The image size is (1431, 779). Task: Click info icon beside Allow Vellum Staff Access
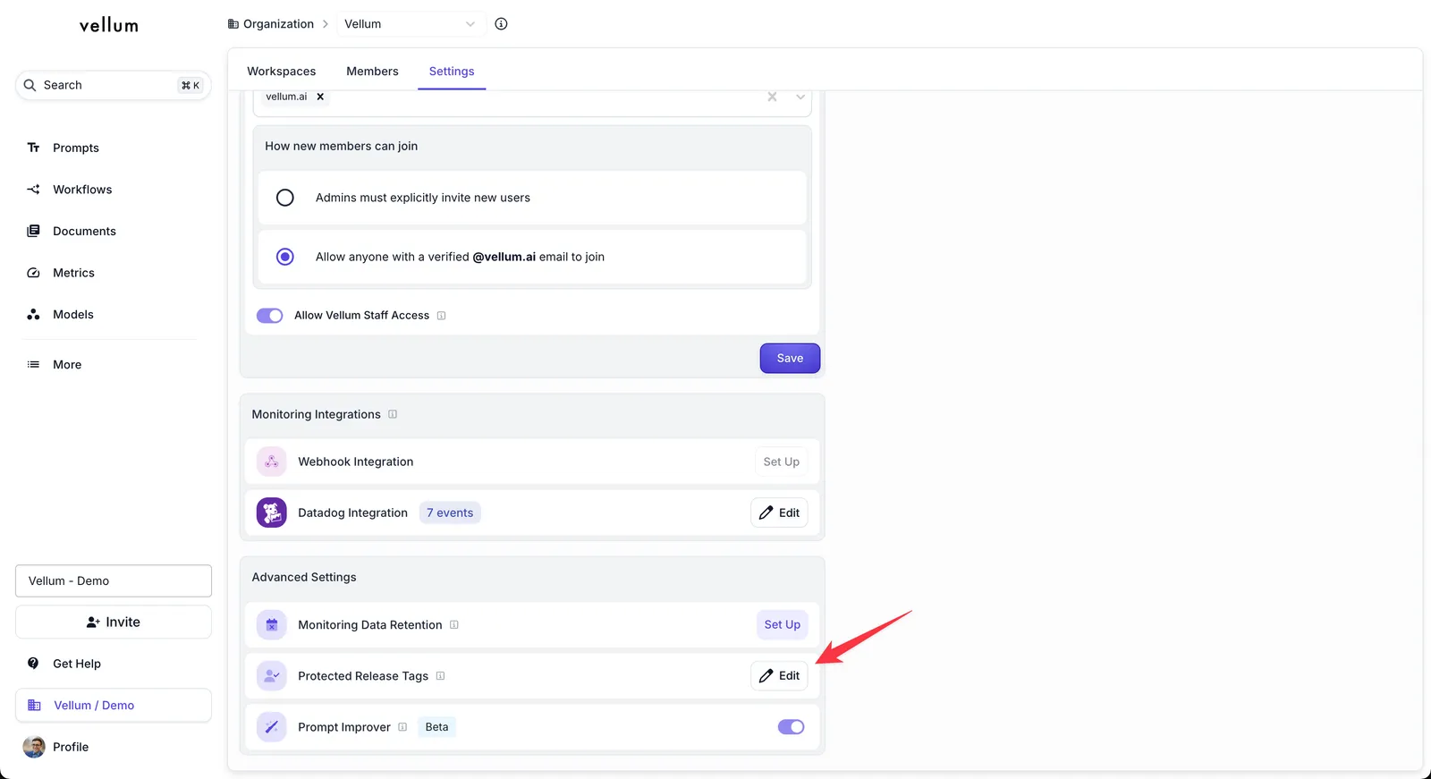click(x=441, y=316)
